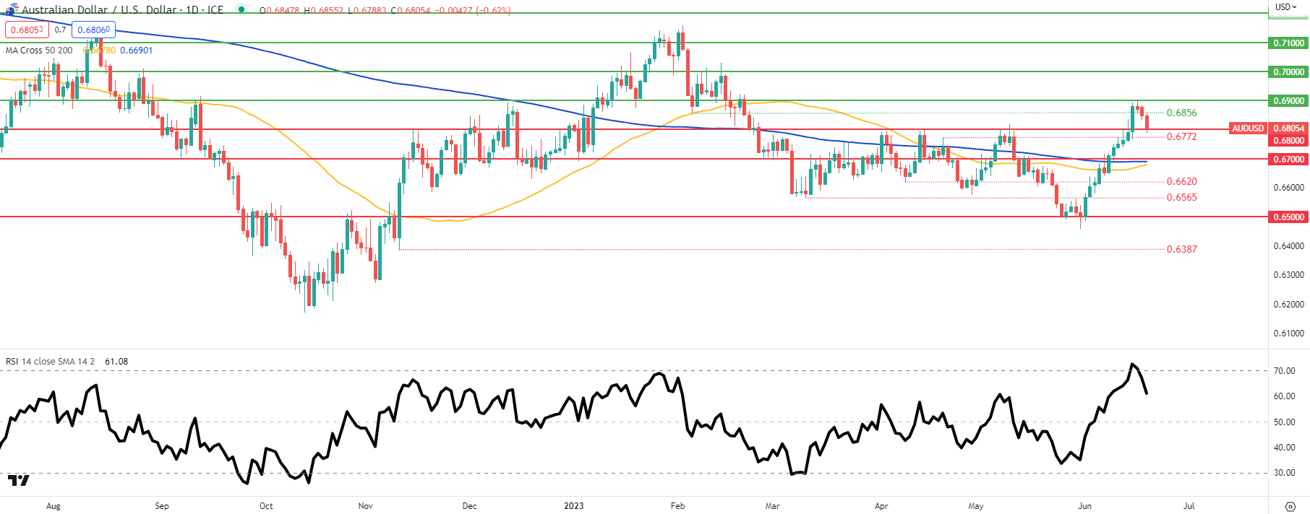Viewport: 1310px width, 514px height.
Task: Click the RSI 30.00 scale label
Action: click(1285, 473)
